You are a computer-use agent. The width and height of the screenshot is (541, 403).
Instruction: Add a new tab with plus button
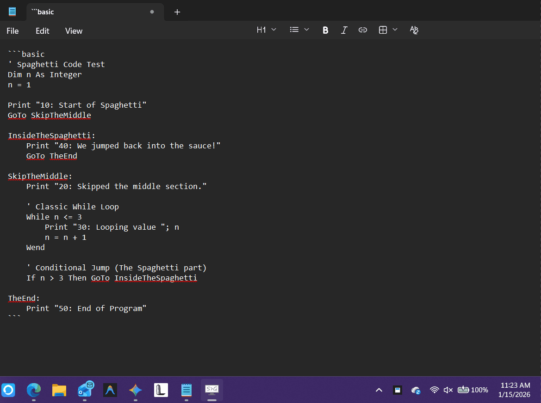pyautogui.click(x=177, y=12)
